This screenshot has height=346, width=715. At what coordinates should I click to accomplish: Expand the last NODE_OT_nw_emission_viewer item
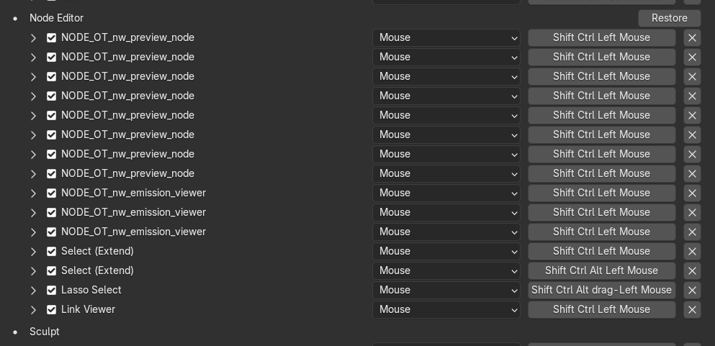coord(33,232)
